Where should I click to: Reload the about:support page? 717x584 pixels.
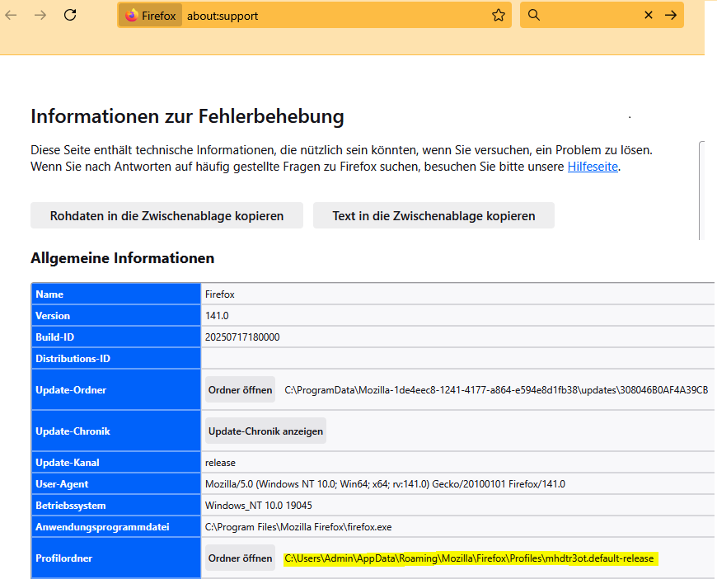coord(69,14)
